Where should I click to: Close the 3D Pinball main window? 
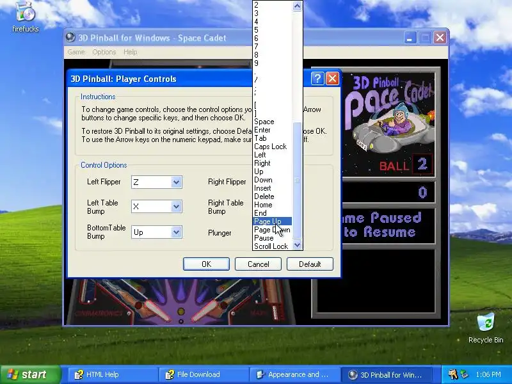coord(440,38)
